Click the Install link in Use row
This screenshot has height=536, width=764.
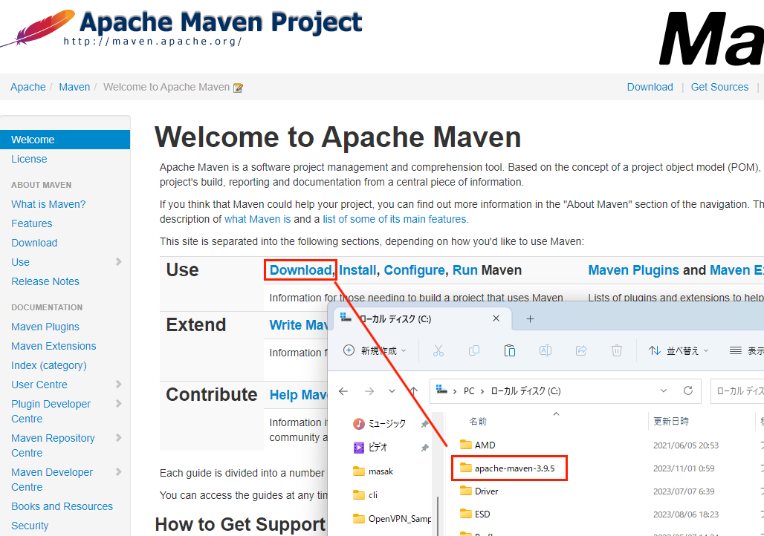(x=357, y=270)
